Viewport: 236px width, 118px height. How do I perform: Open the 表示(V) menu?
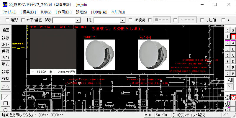point(46,12)
